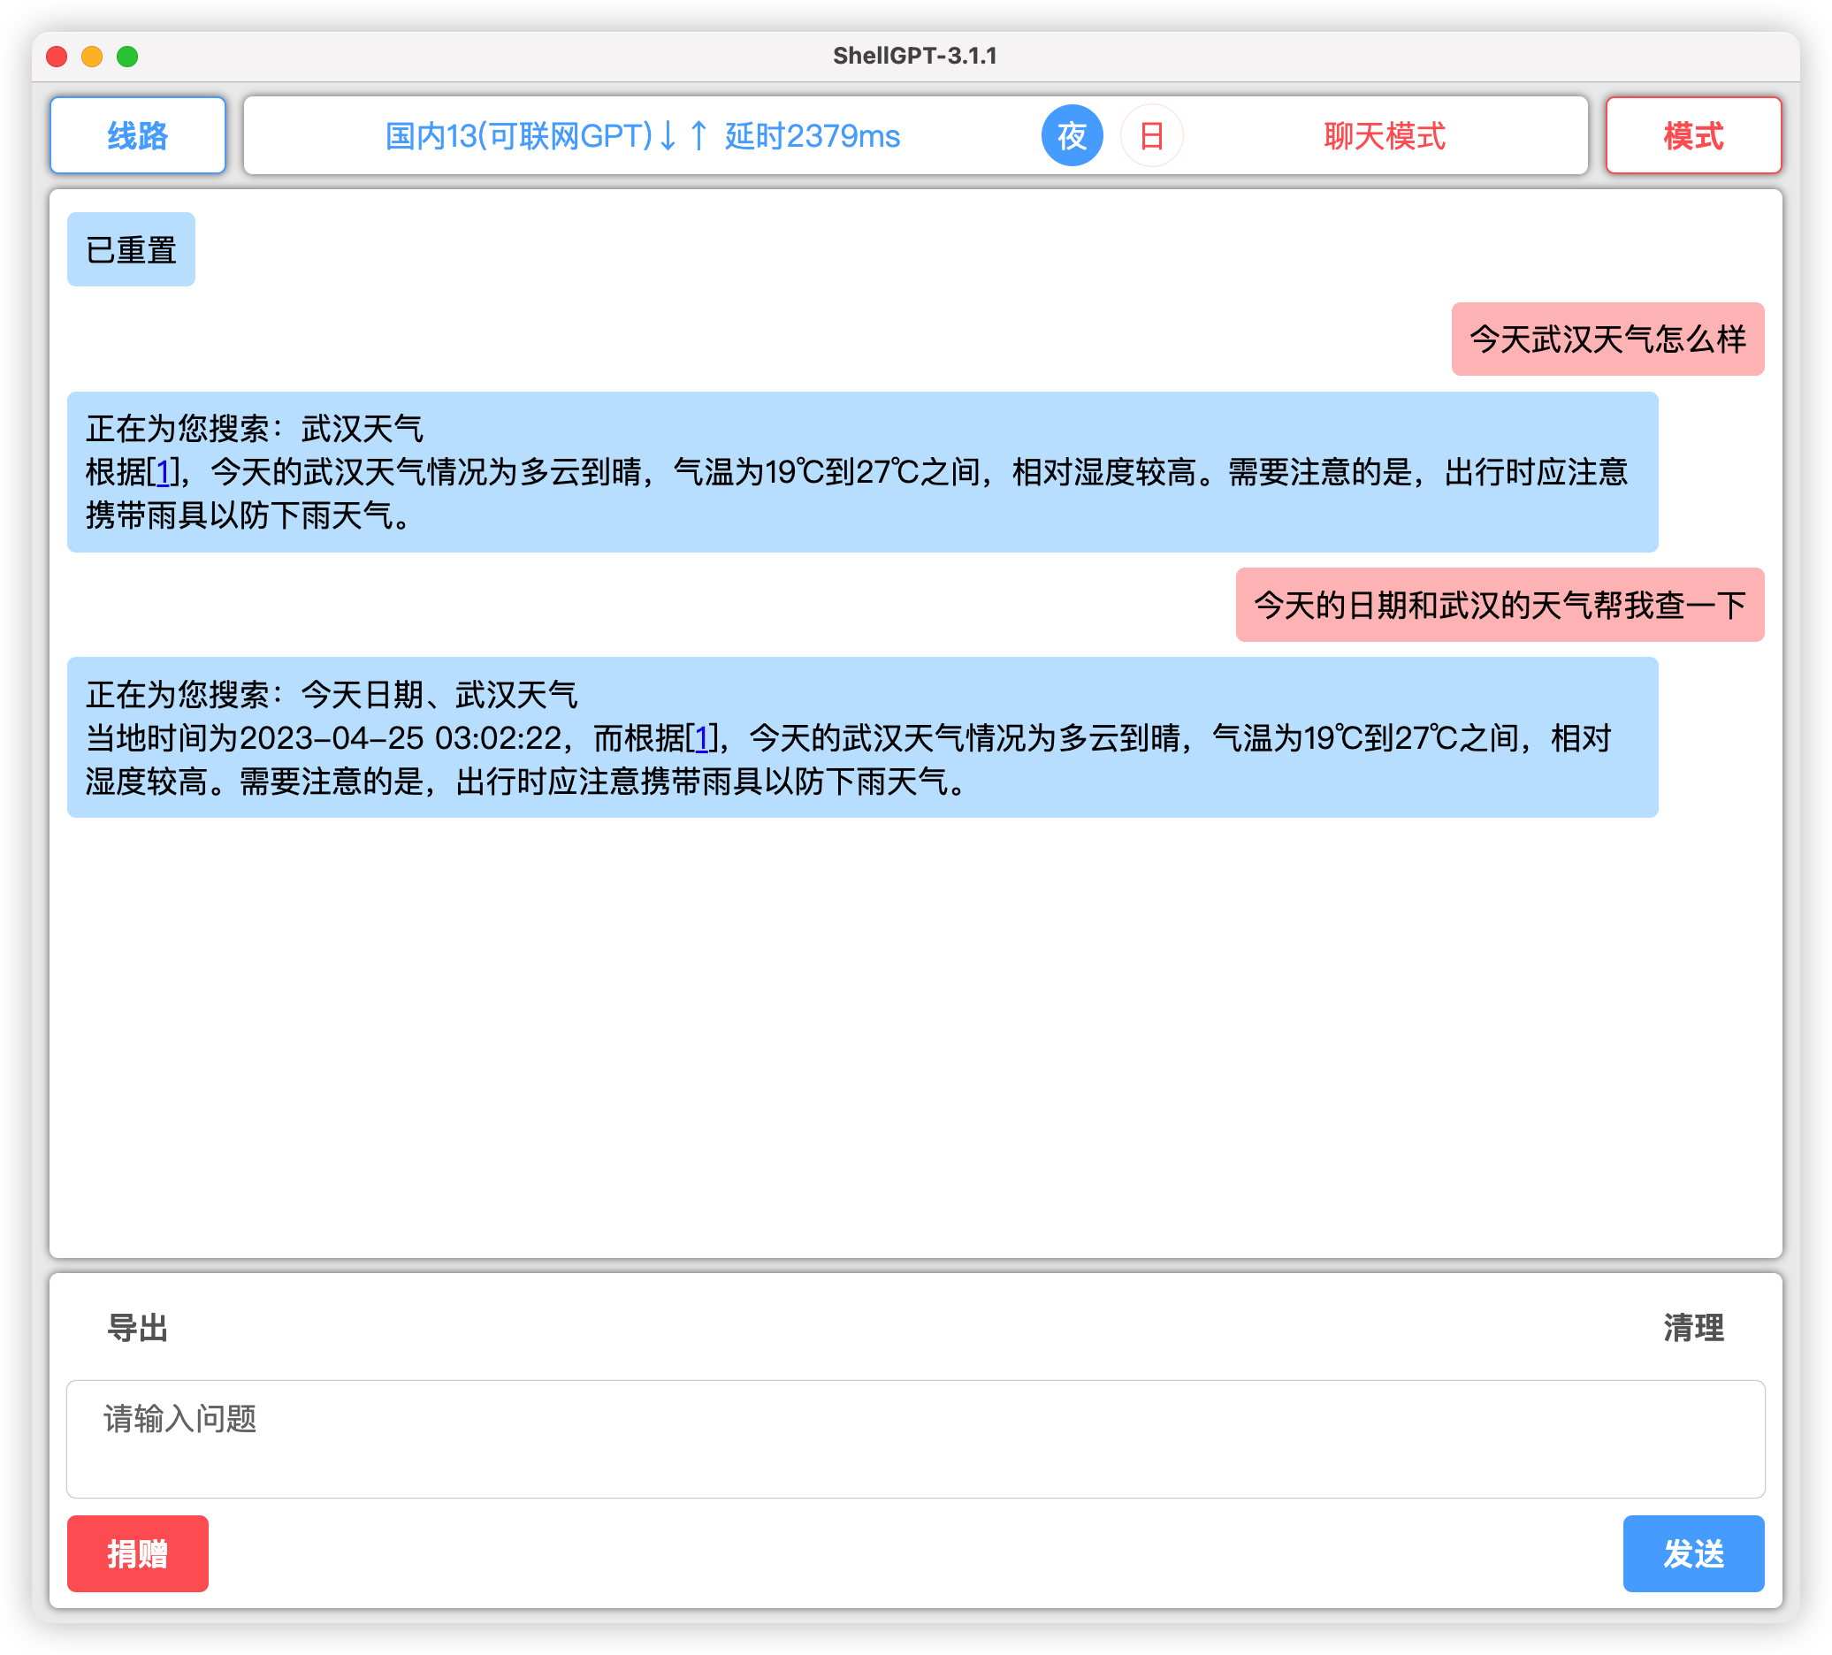Switch to night mode with 夜 button
This screenshot has width=1832, height=1655.
(x=1072, y=136)
